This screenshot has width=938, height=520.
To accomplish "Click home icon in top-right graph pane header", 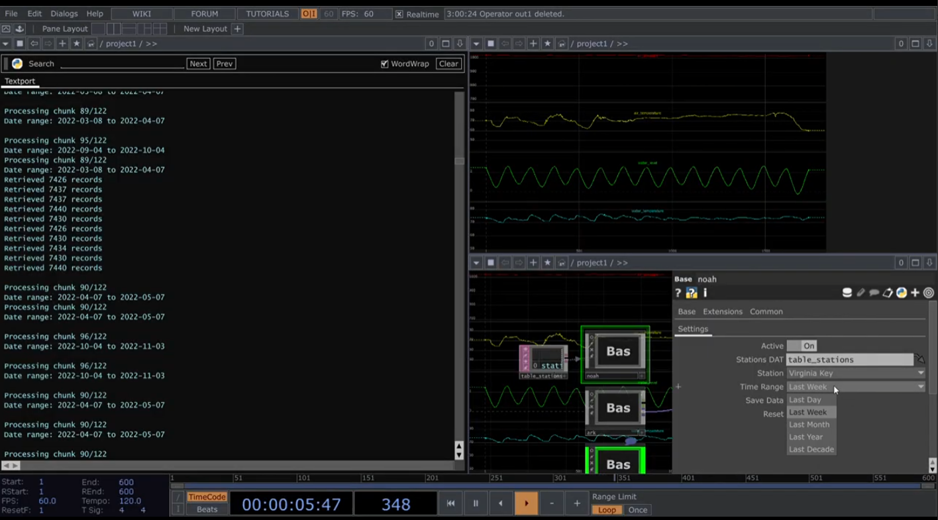I will (562, 44).
